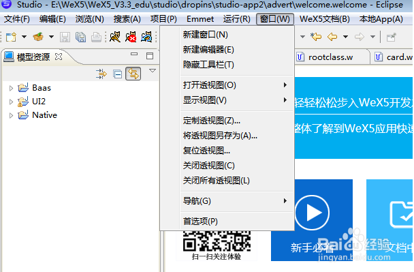Screen dimensions: 414x272
Task: Start Tomcat with the cat icon
Action: pyautogui.click(x=115, y=37)
